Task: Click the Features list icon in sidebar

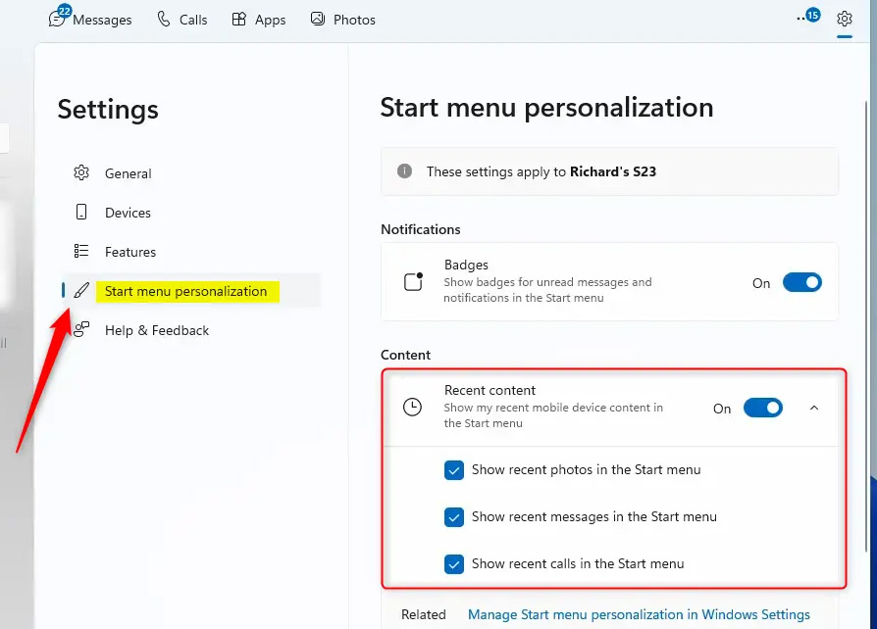Action: coord(81,252)
